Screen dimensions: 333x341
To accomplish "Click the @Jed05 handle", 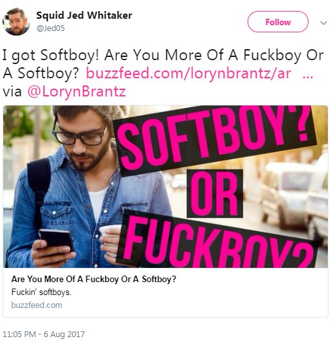I will point(50,28).
